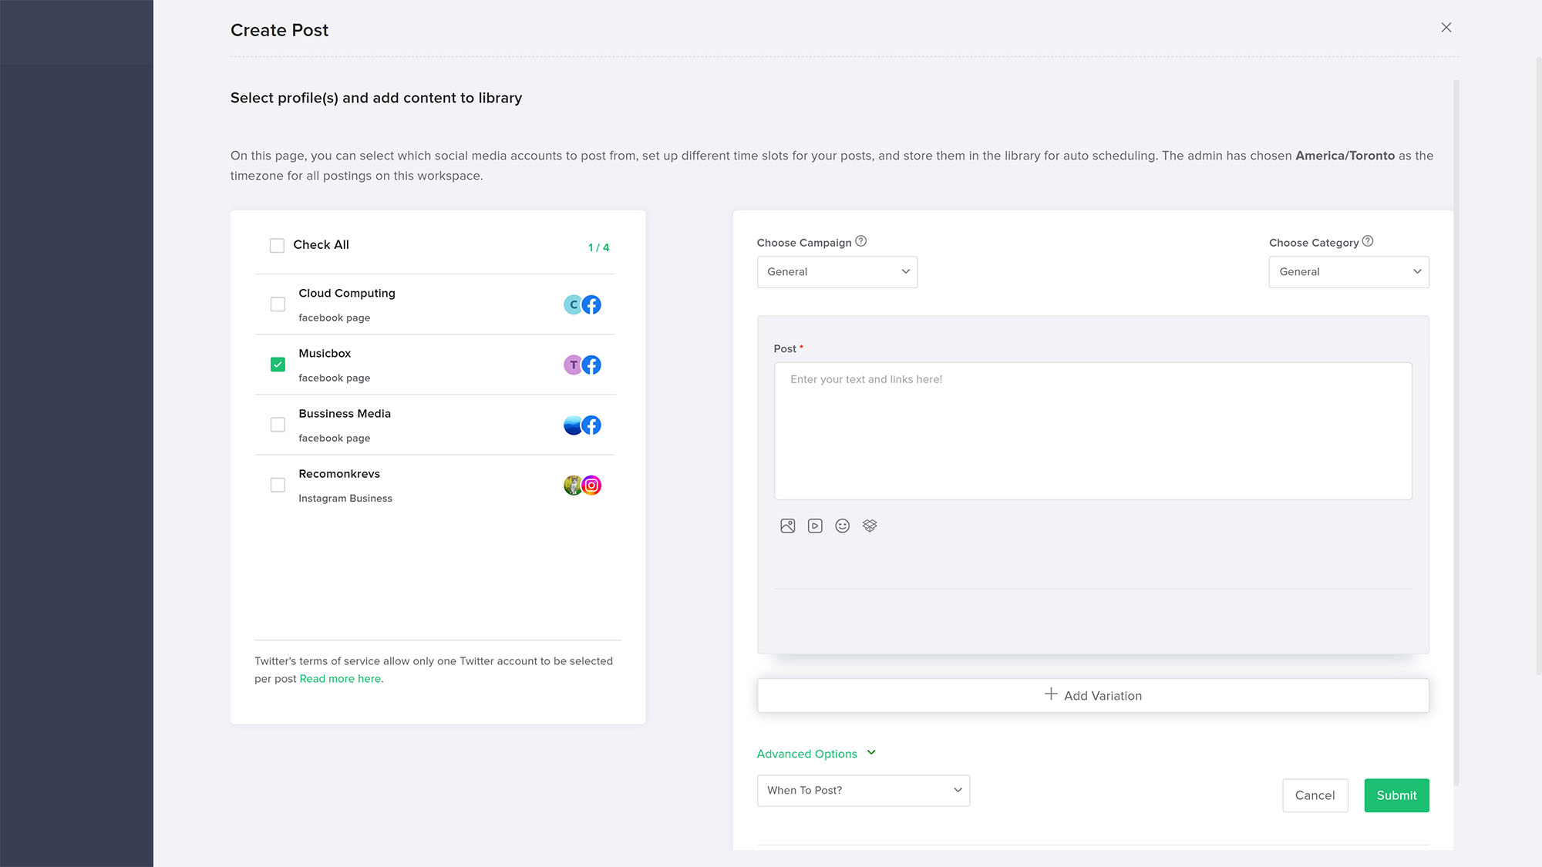
Task: Tick the Cloud Computing checkbox
Action: point(278,304)
